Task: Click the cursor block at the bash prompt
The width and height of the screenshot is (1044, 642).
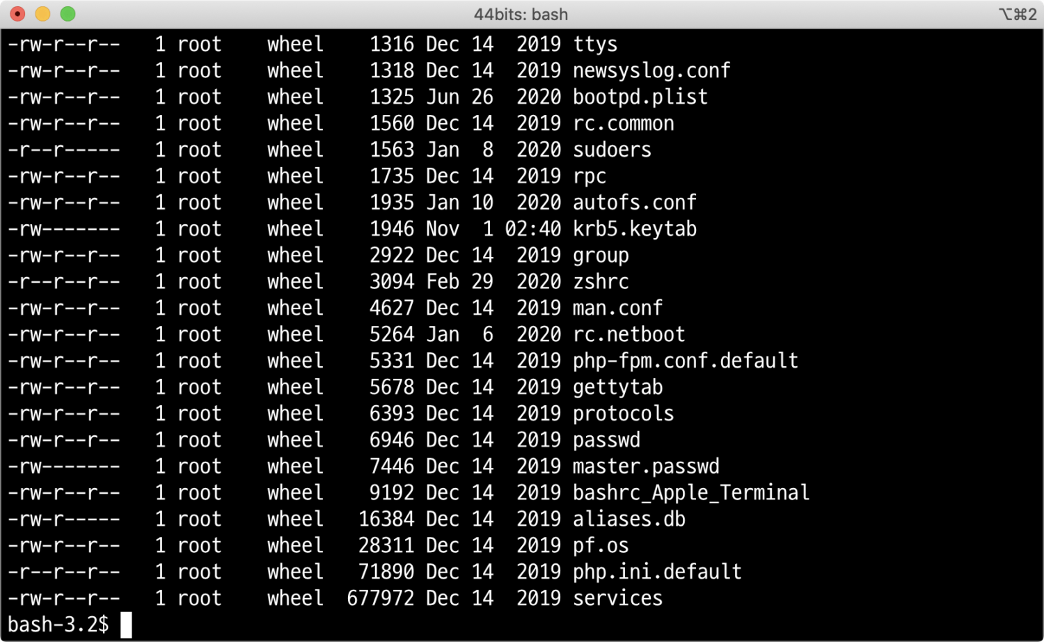Action: click(x=126, y=625)
